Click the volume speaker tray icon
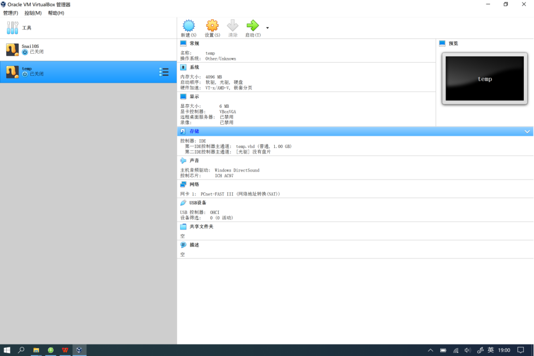Image resolution: width=534 pixels, height=356 pixels. click(x=467, y=350)
